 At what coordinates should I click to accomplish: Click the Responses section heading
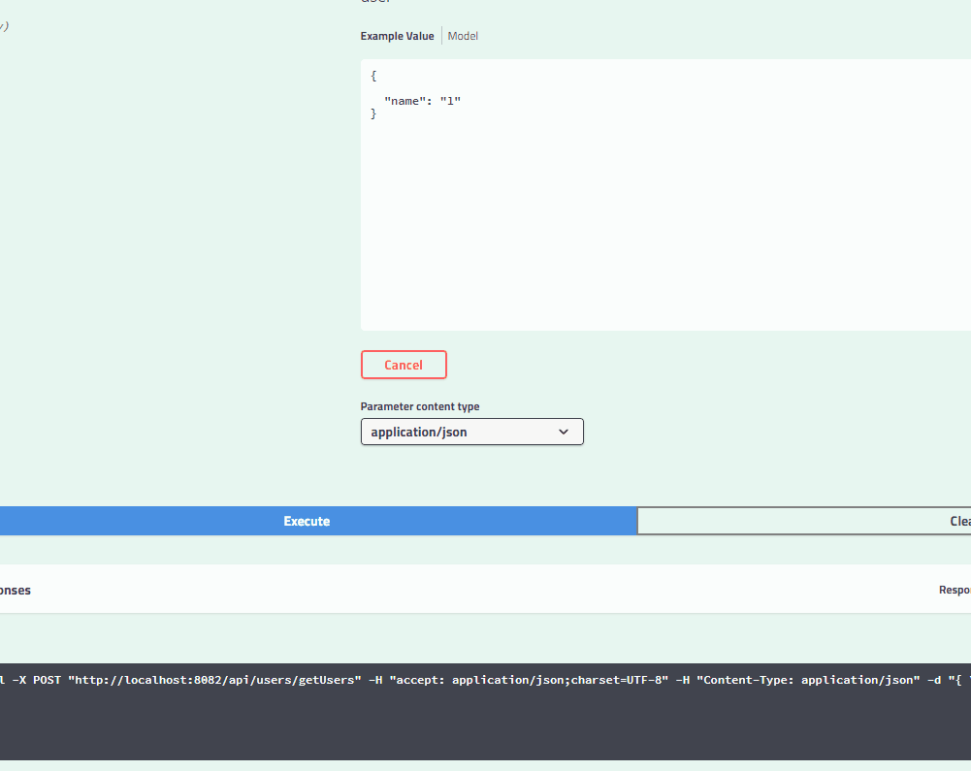pyautogui.click(x=16, y=591)
